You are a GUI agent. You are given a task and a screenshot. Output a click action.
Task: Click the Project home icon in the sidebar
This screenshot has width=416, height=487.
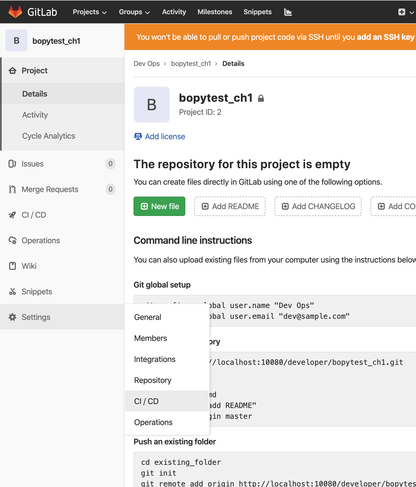coord(13,70)
